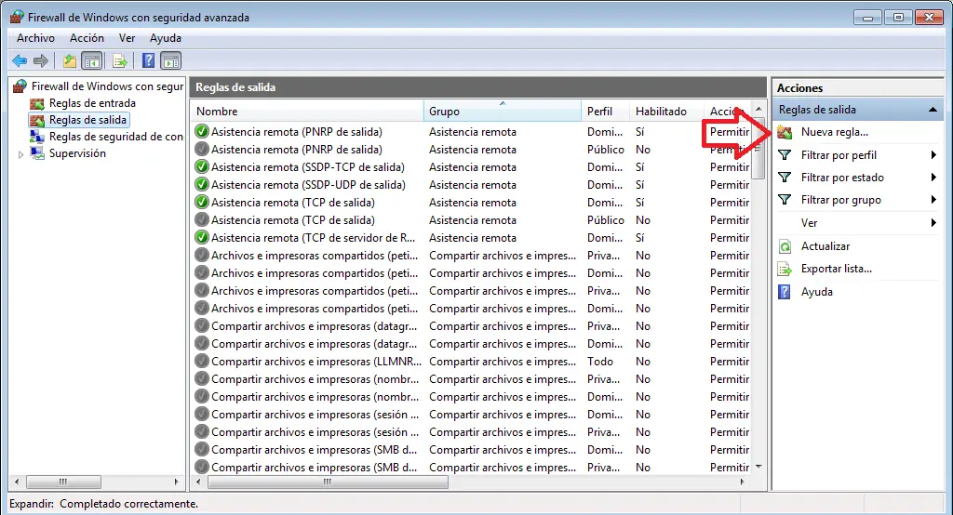Screen dimensions: 953x515
Task: Sort rules by the Nombre column header
Action: (307, 112)
